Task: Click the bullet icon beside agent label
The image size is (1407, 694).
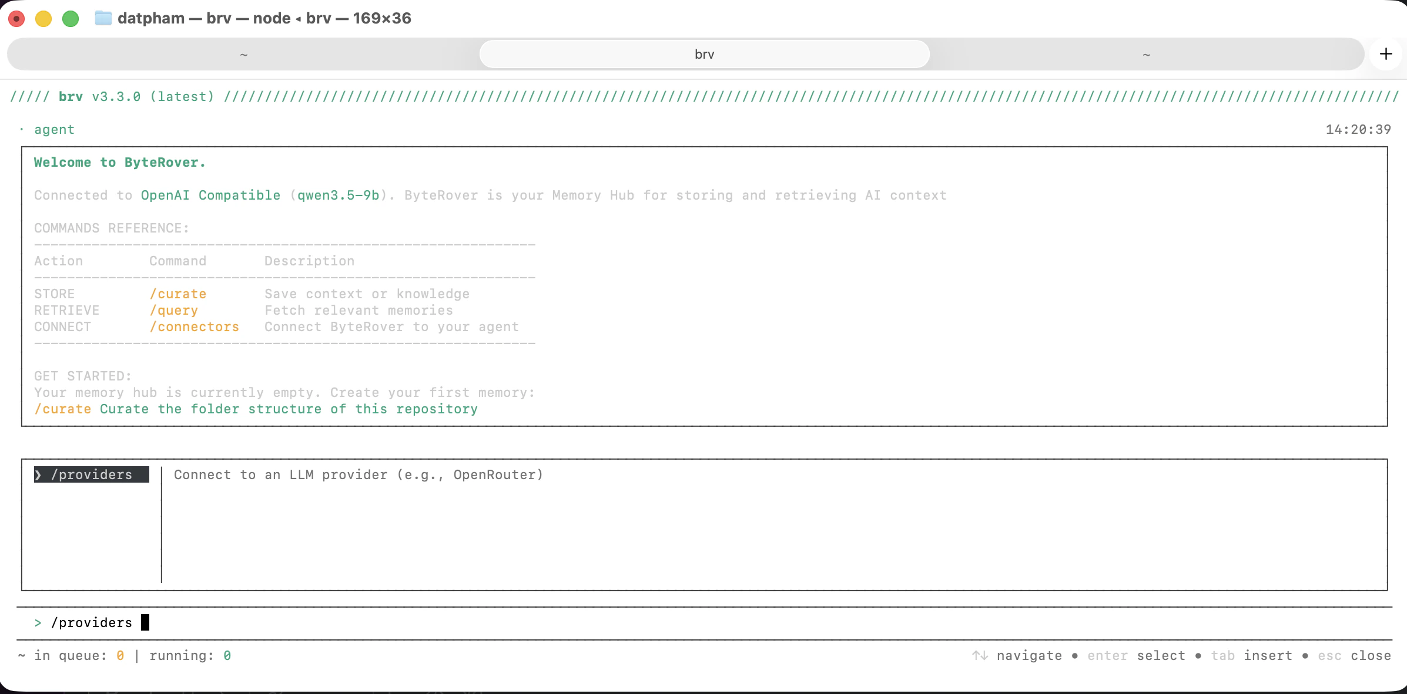Action: click(21, 129)
